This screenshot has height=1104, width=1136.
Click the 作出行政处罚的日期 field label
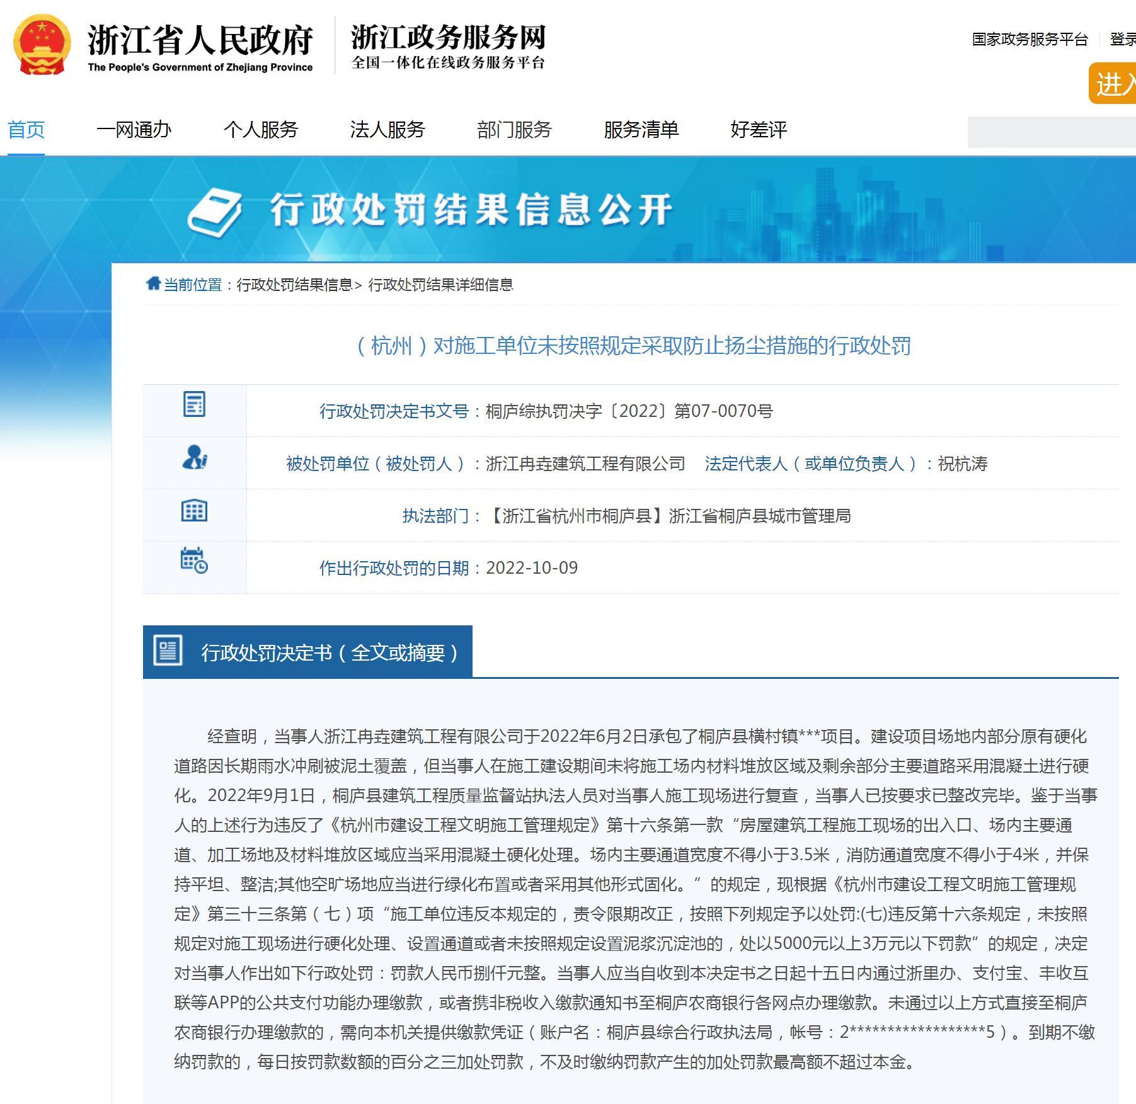click(x=394, y=568)
